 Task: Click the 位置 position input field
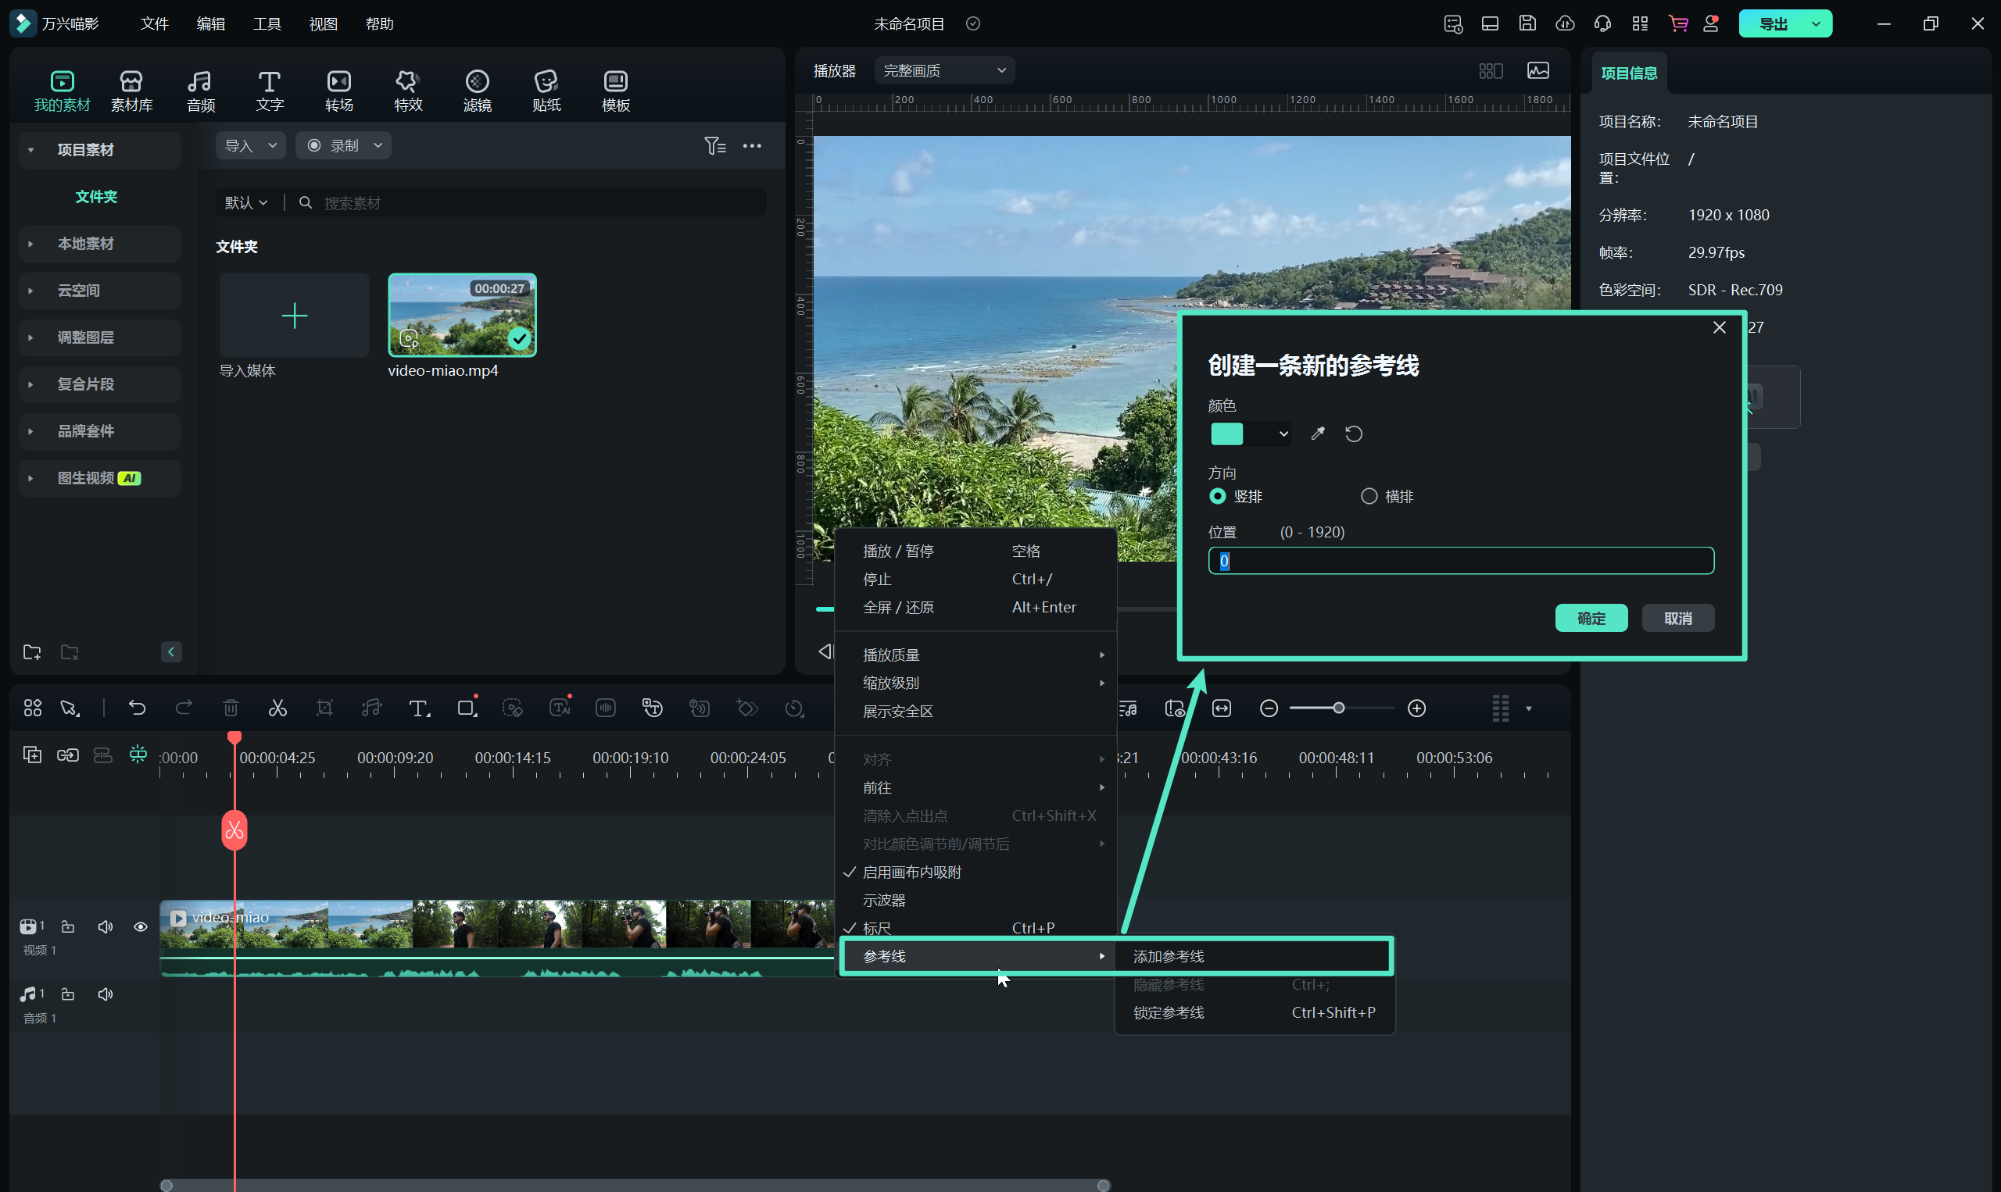coord(1460,561)
